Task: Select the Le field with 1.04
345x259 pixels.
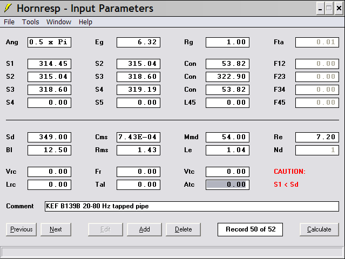Action: pos(227,150)
